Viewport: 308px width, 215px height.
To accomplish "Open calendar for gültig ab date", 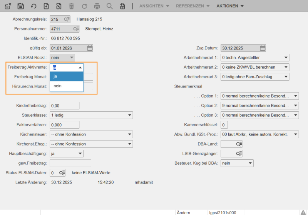I will point(90,48).
